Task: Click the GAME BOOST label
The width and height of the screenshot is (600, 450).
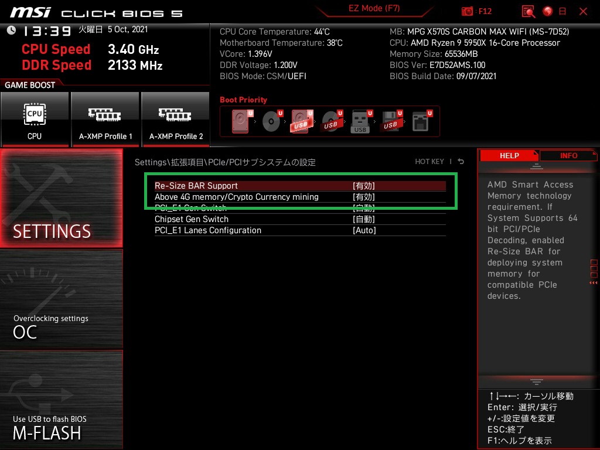Action: (30, 85)
